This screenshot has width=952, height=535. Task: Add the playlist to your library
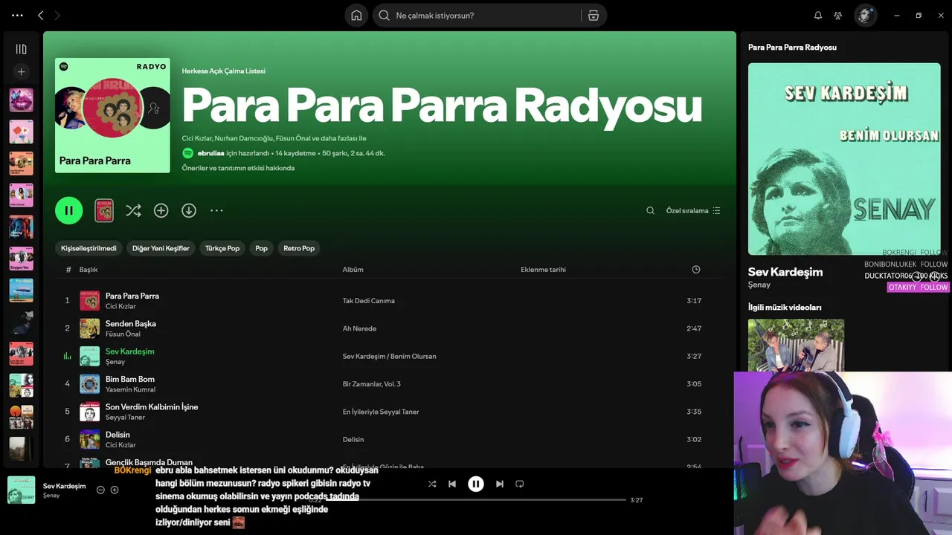(161, 210)
